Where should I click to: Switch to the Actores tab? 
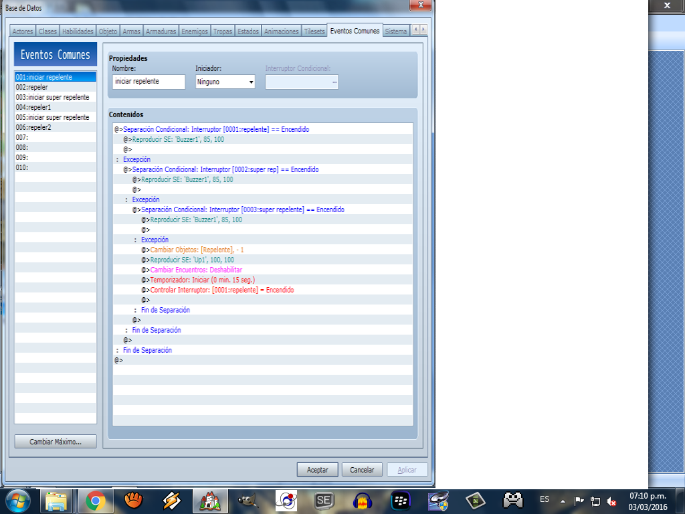23,31
